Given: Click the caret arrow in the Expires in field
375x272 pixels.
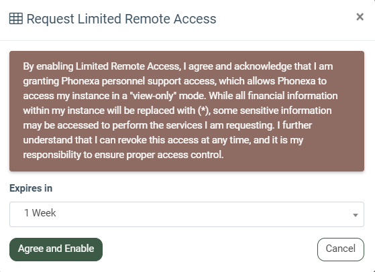Looking at the screenshot, I should (x=356, y=215).
